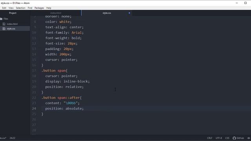Open the GitHub panel link
This screenshot has height=141, width=251.
click(x=238, y=138)
